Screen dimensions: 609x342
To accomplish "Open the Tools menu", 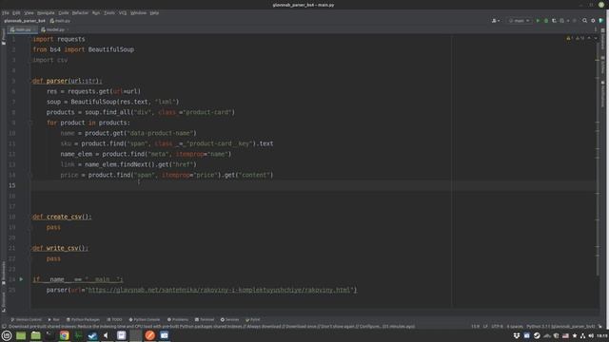I will pyautogui.click(x=109, y=12).
